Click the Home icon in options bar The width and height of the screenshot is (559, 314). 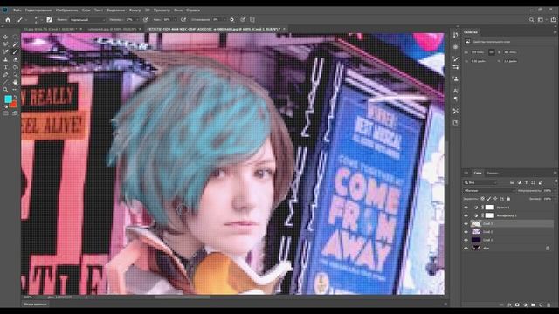click(8, 20)
